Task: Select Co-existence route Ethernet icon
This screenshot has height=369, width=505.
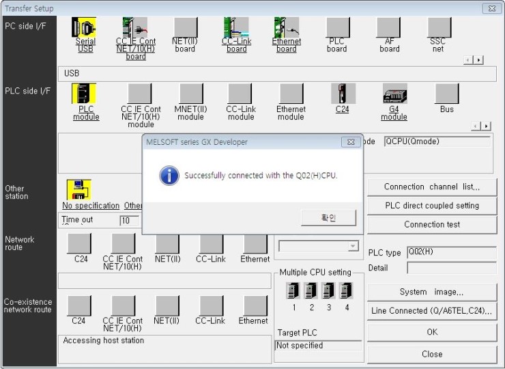Action: (x=256, y=305)
